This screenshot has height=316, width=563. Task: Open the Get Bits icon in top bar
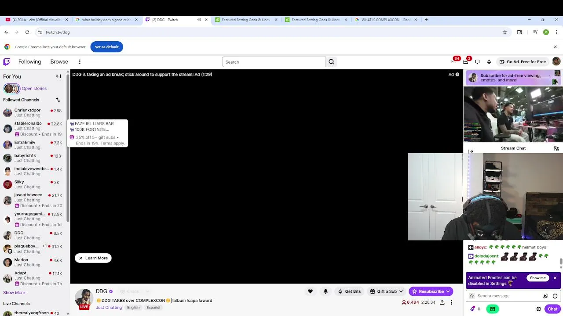489,62
